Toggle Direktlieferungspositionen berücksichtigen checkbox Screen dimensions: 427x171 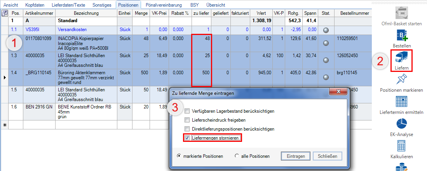[187, 129]
